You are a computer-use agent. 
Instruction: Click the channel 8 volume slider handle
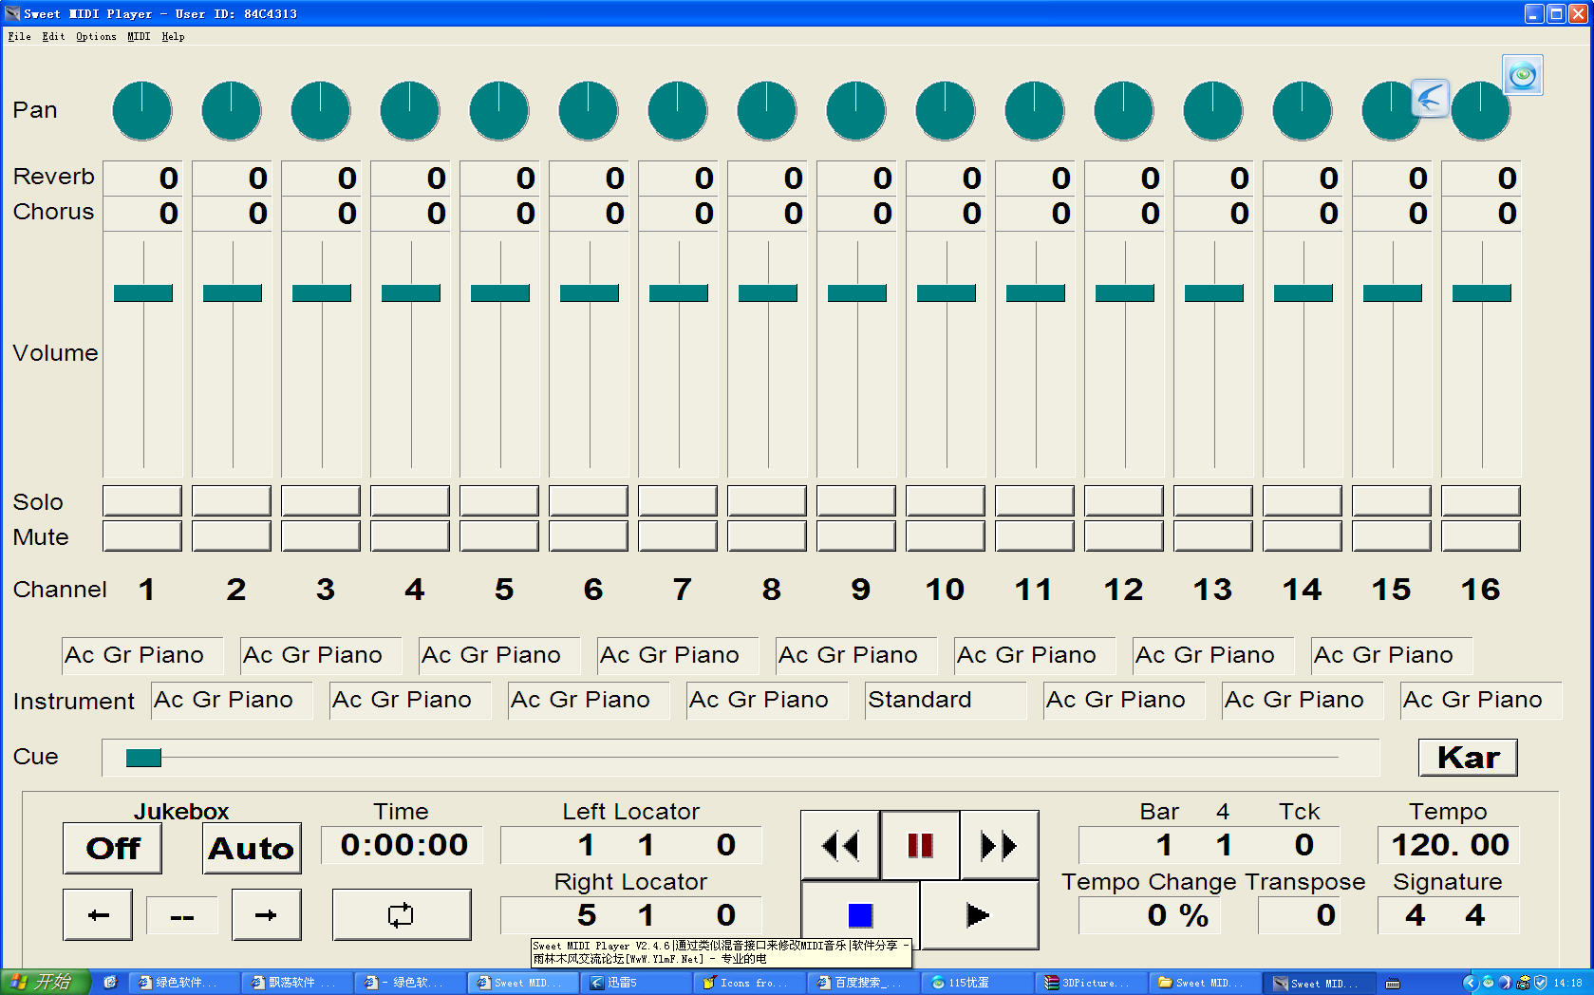[x=768, y=293]
